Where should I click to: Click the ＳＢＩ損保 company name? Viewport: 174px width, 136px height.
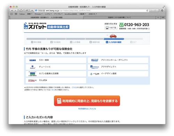[44, 60]
